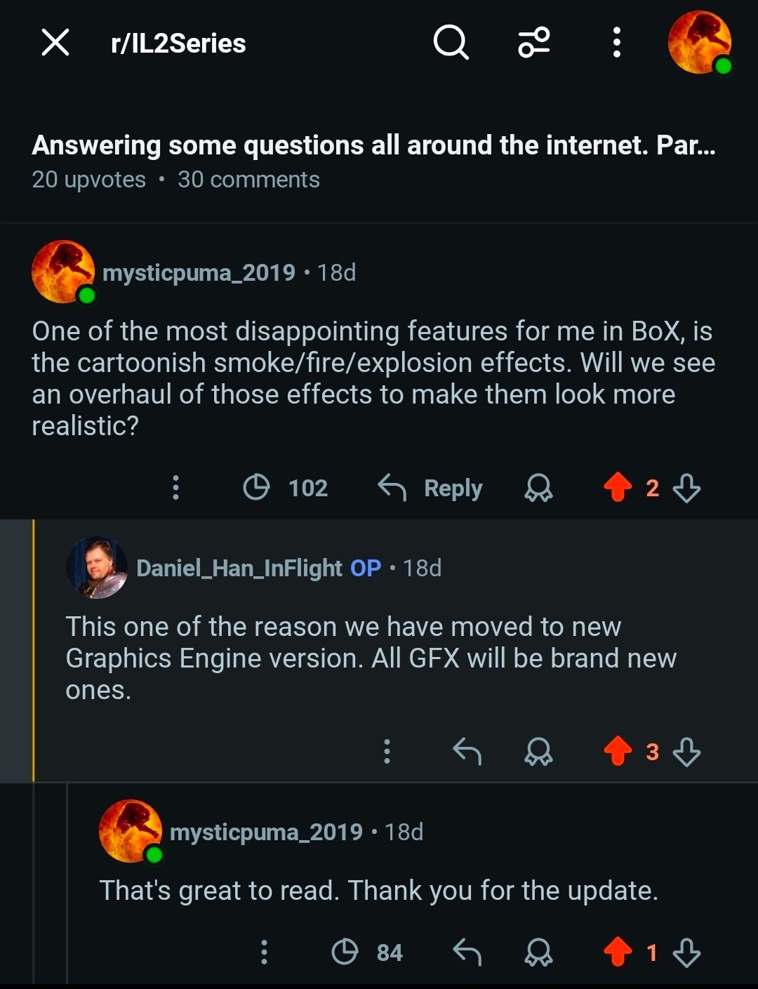Tap the award icon on the bottom comment

[x=538, y=953]
